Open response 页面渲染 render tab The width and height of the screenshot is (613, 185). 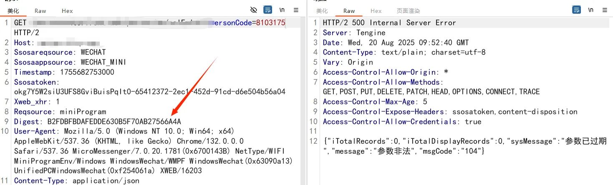408,11
